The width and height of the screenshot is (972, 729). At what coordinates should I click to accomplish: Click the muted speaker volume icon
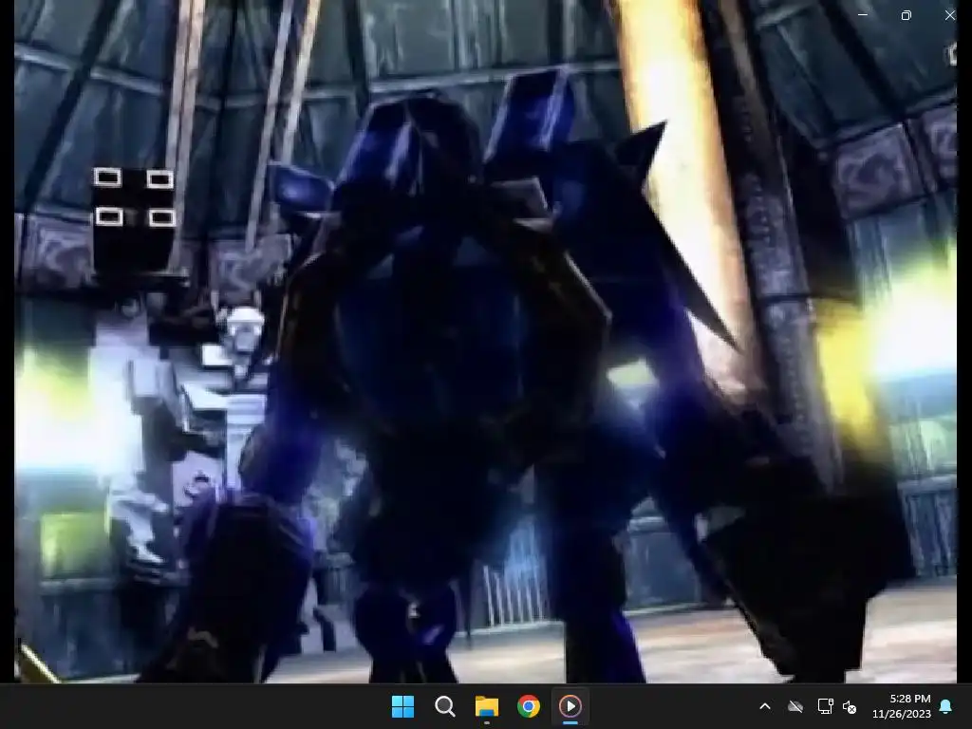pos(850,706)
